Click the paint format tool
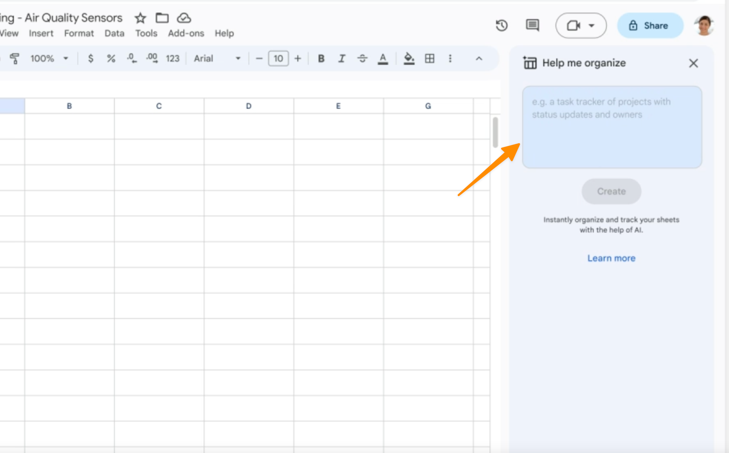Viewport: 729px width, 453px height. pos(15,59)
